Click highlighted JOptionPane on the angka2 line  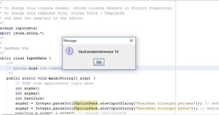coord(85,108)
